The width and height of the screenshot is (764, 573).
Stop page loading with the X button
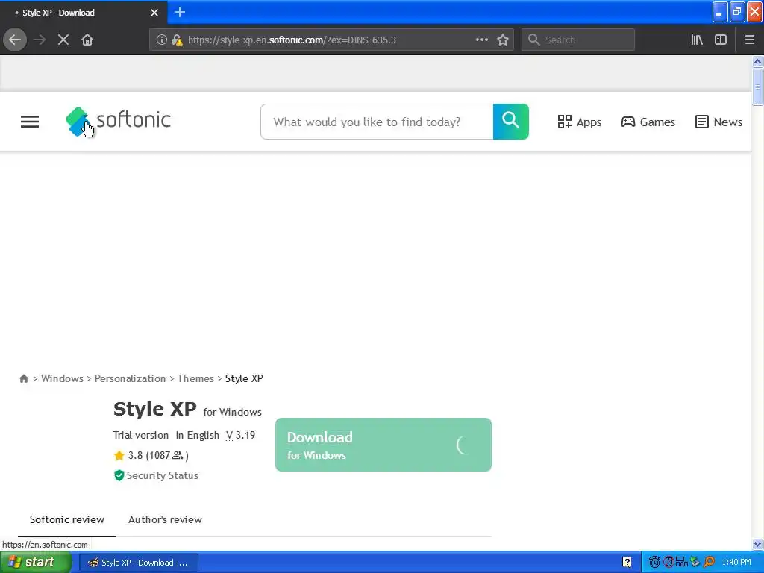point(63,40)
